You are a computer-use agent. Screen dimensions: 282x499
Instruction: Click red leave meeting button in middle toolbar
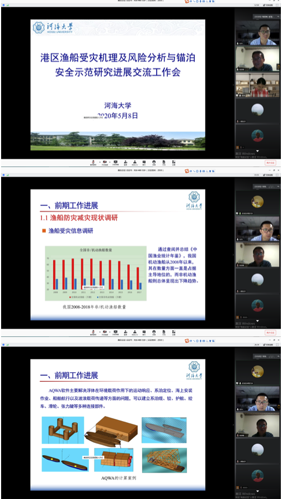[271, 332]
